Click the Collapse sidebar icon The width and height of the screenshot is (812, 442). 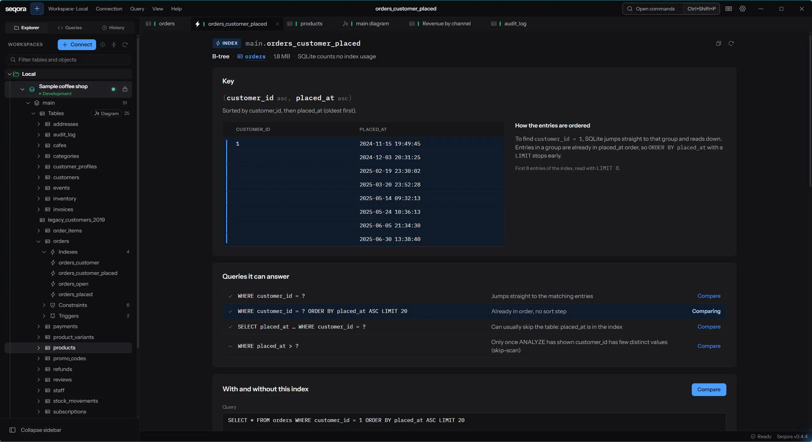coord(12,430)
